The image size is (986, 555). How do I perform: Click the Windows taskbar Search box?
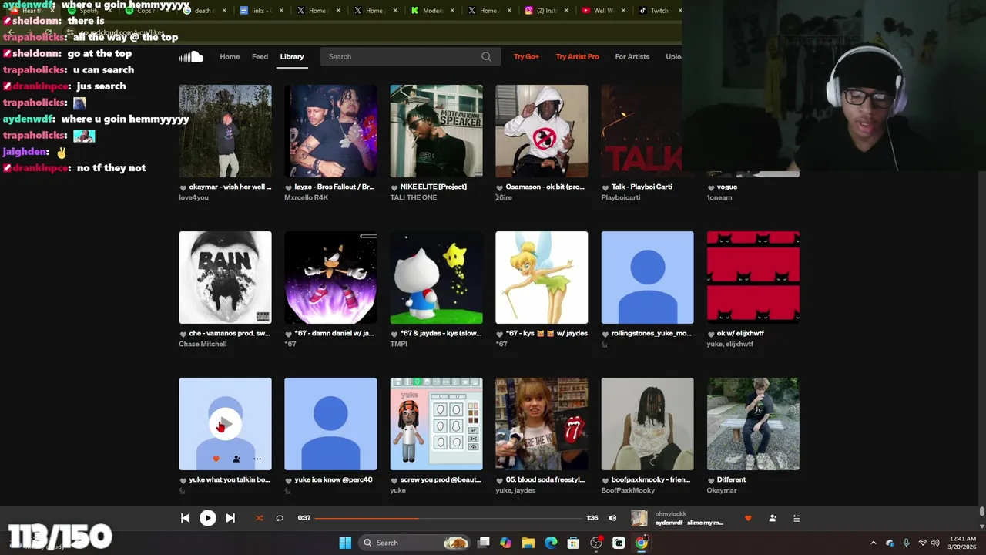pyautogui.click(x=414, y=543)
